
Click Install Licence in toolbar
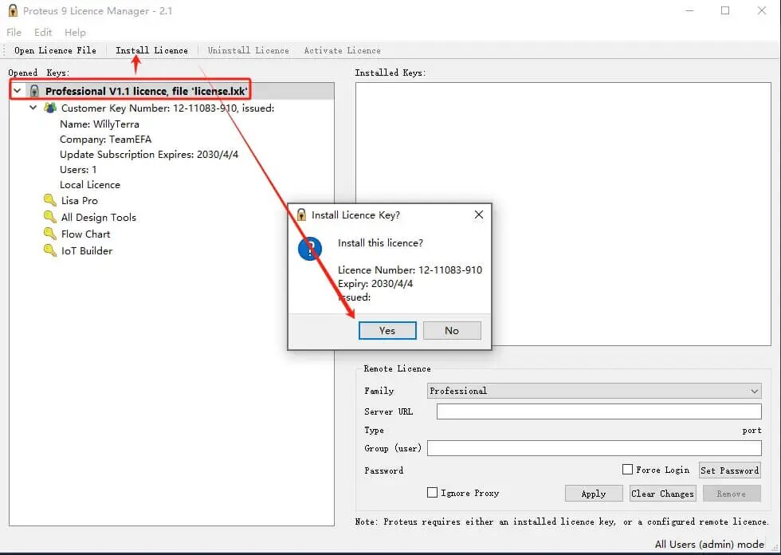click(x=152, y=50)
